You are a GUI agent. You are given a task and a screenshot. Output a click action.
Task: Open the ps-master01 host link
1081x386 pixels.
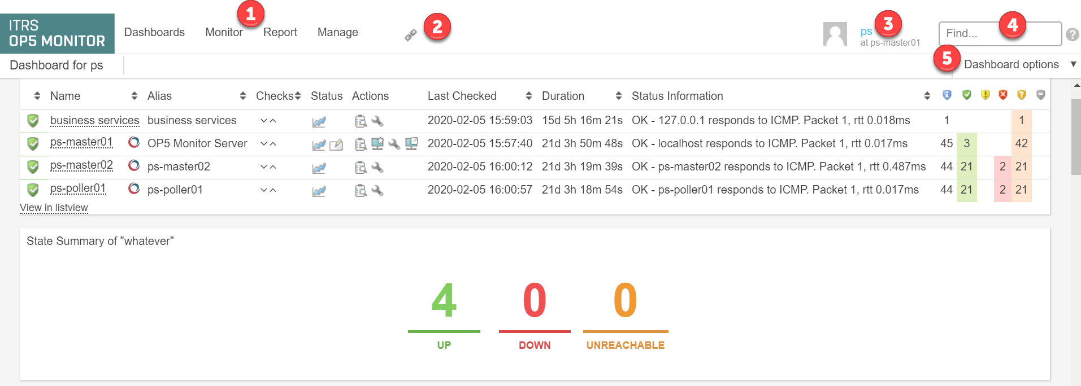click(x=81, y=142)
